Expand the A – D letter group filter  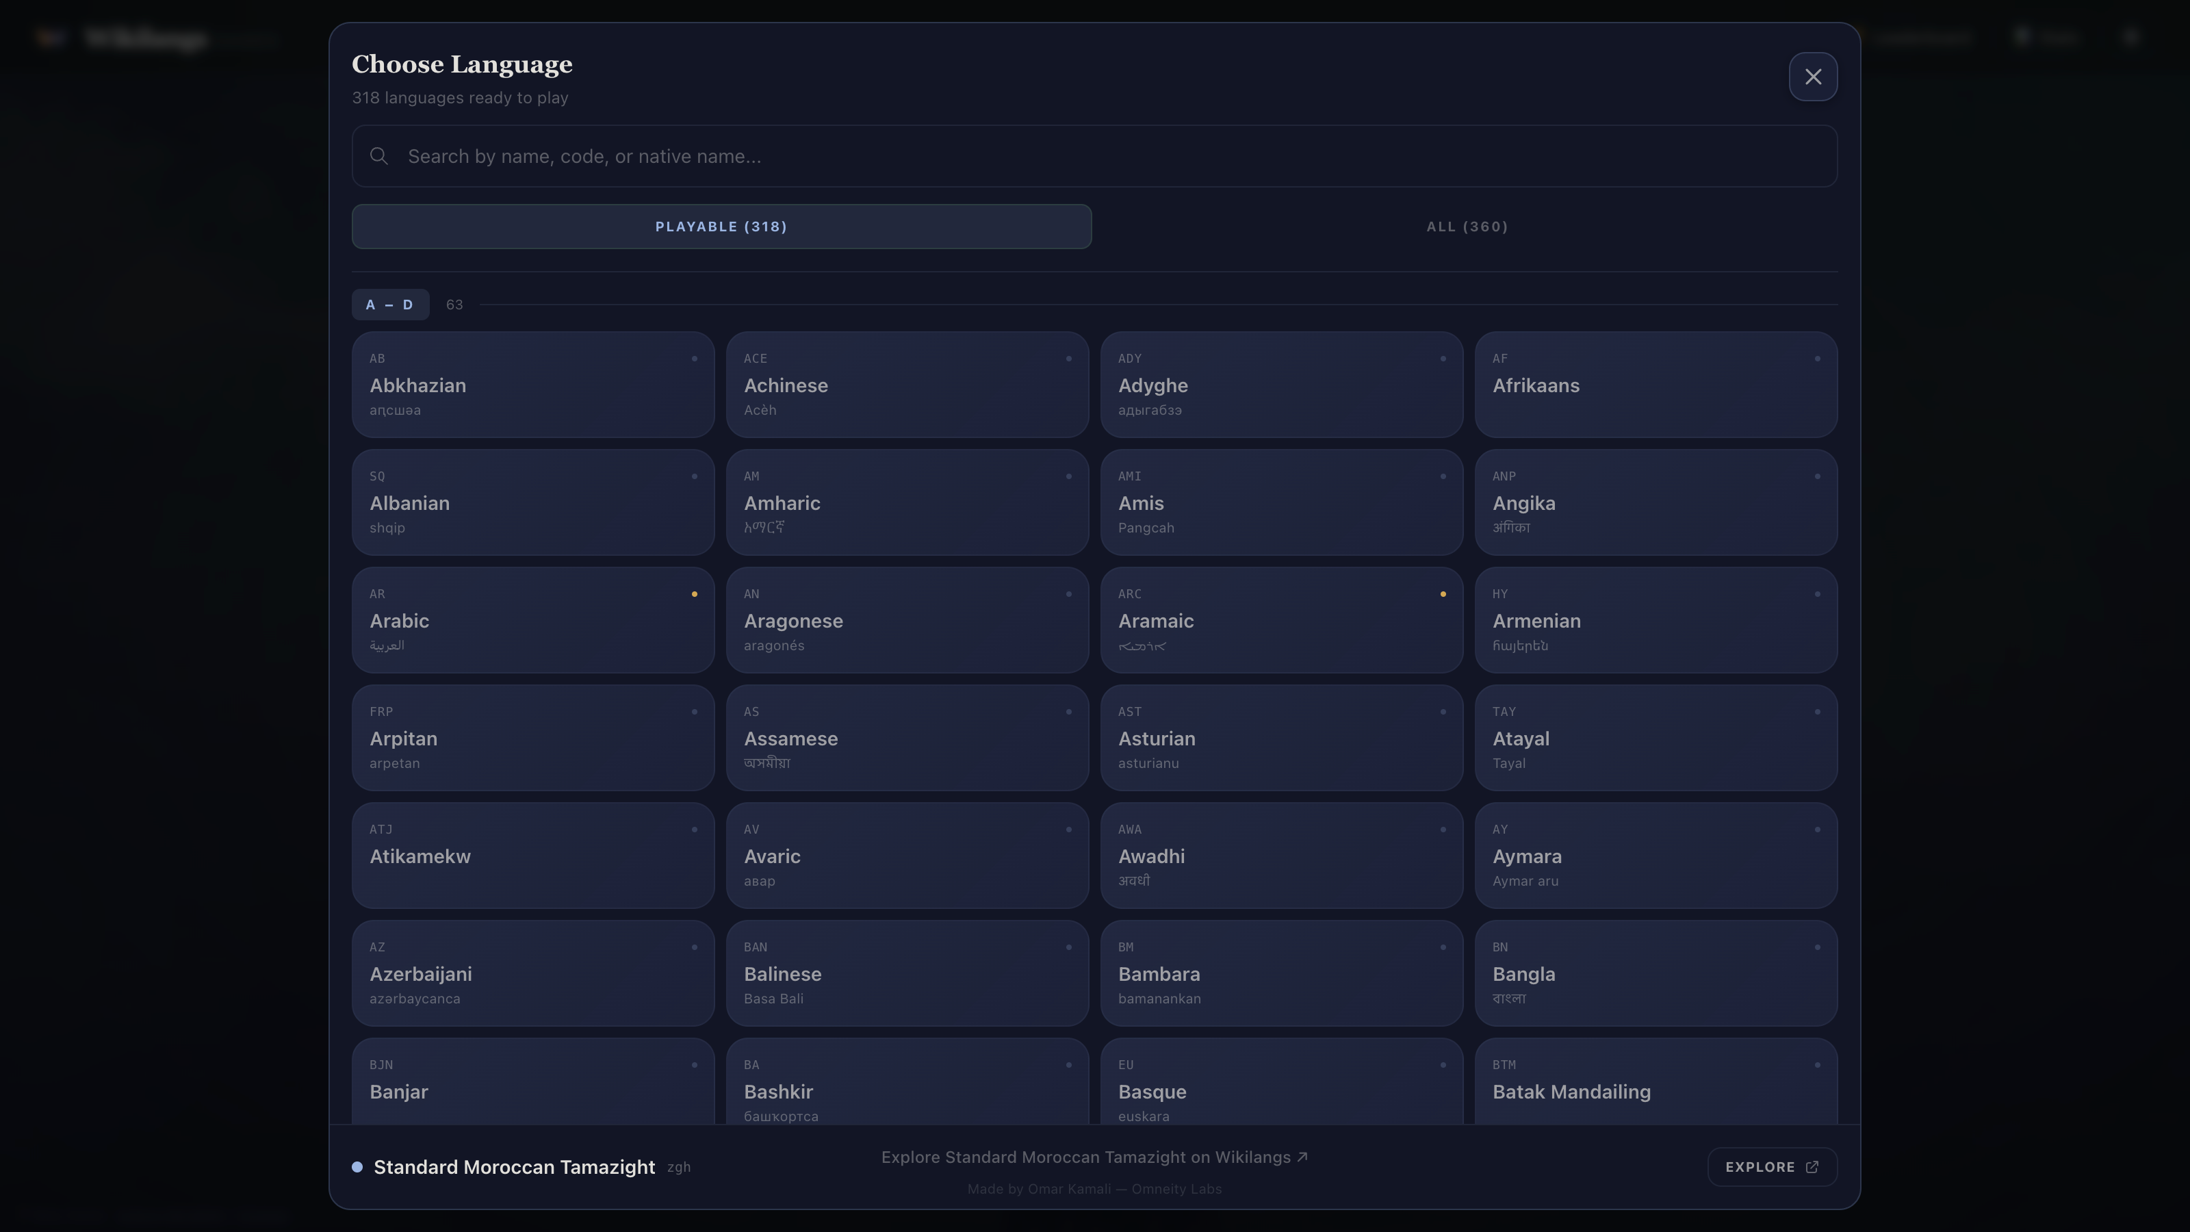(x=389, y=305)
